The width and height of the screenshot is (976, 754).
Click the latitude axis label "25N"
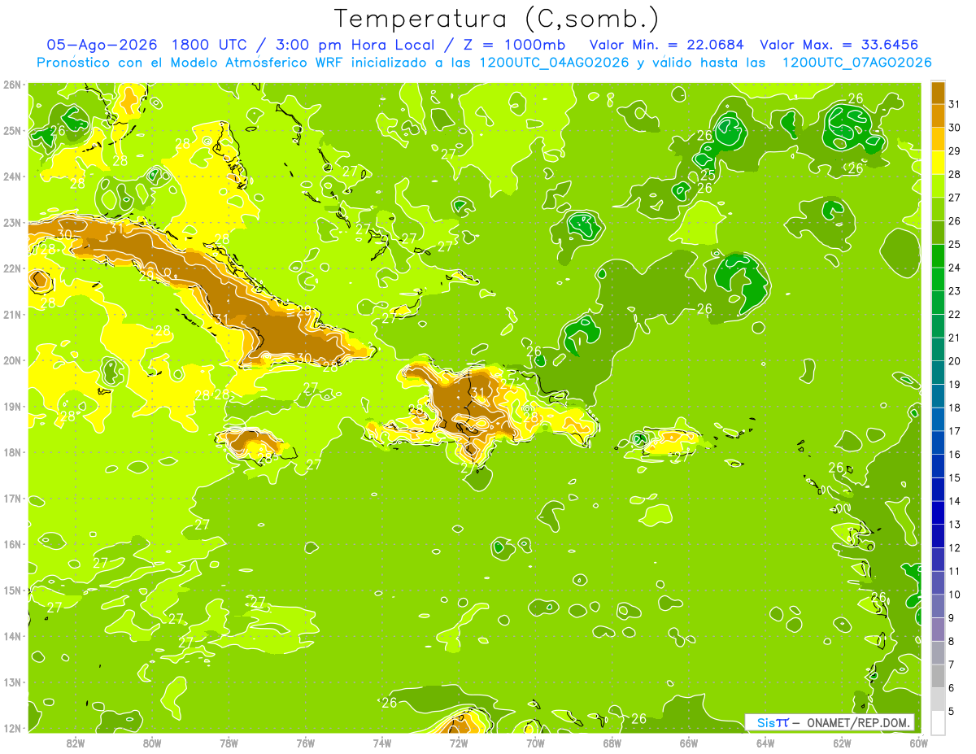point(13,130)
